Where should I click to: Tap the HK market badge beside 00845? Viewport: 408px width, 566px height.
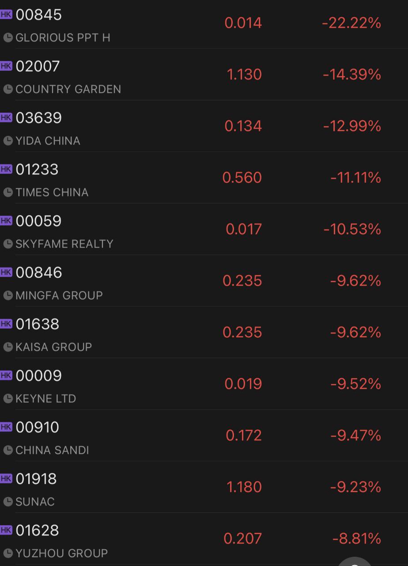click(6, 14)
